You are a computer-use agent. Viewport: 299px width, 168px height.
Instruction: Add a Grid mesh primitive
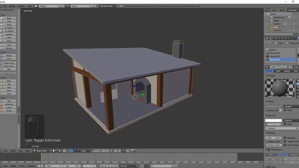tap(8, 45)
